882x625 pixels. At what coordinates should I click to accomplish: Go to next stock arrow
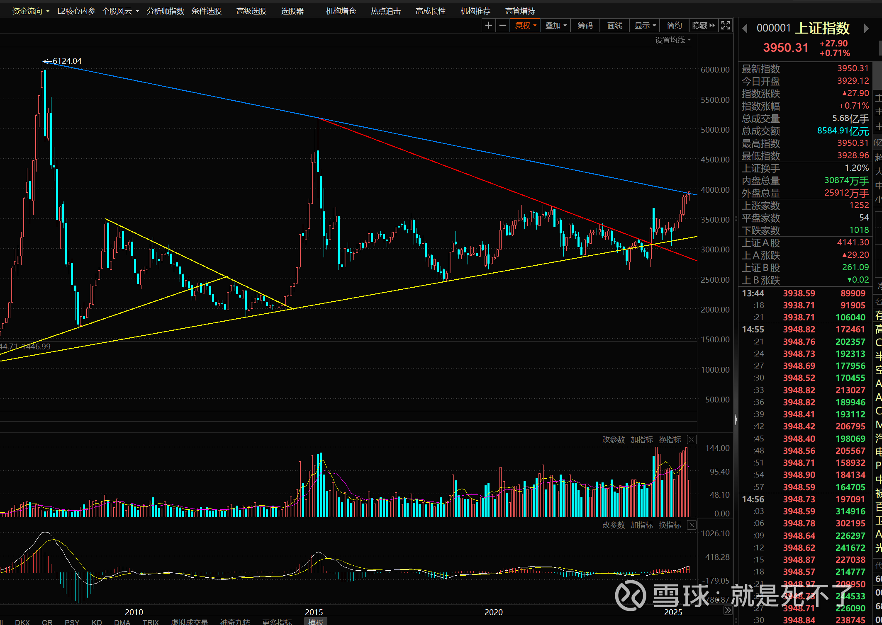click(x=866, y=28)
